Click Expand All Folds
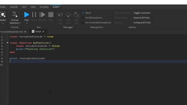Image resolution: width=187 pixels, height=105 pixels. (141, 18)
